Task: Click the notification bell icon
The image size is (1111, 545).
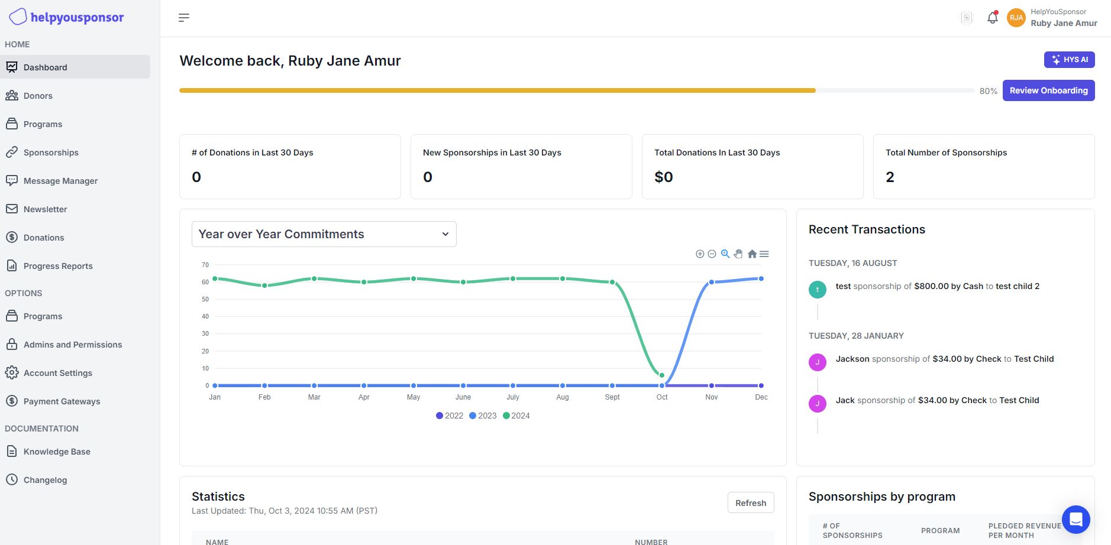Action: (x=992, y=18)
